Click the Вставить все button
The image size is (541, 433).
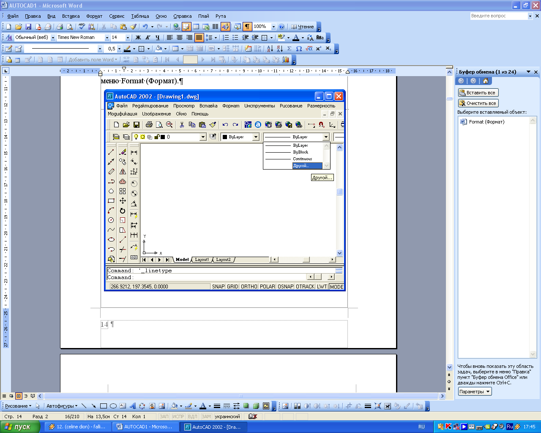(478, 93)
